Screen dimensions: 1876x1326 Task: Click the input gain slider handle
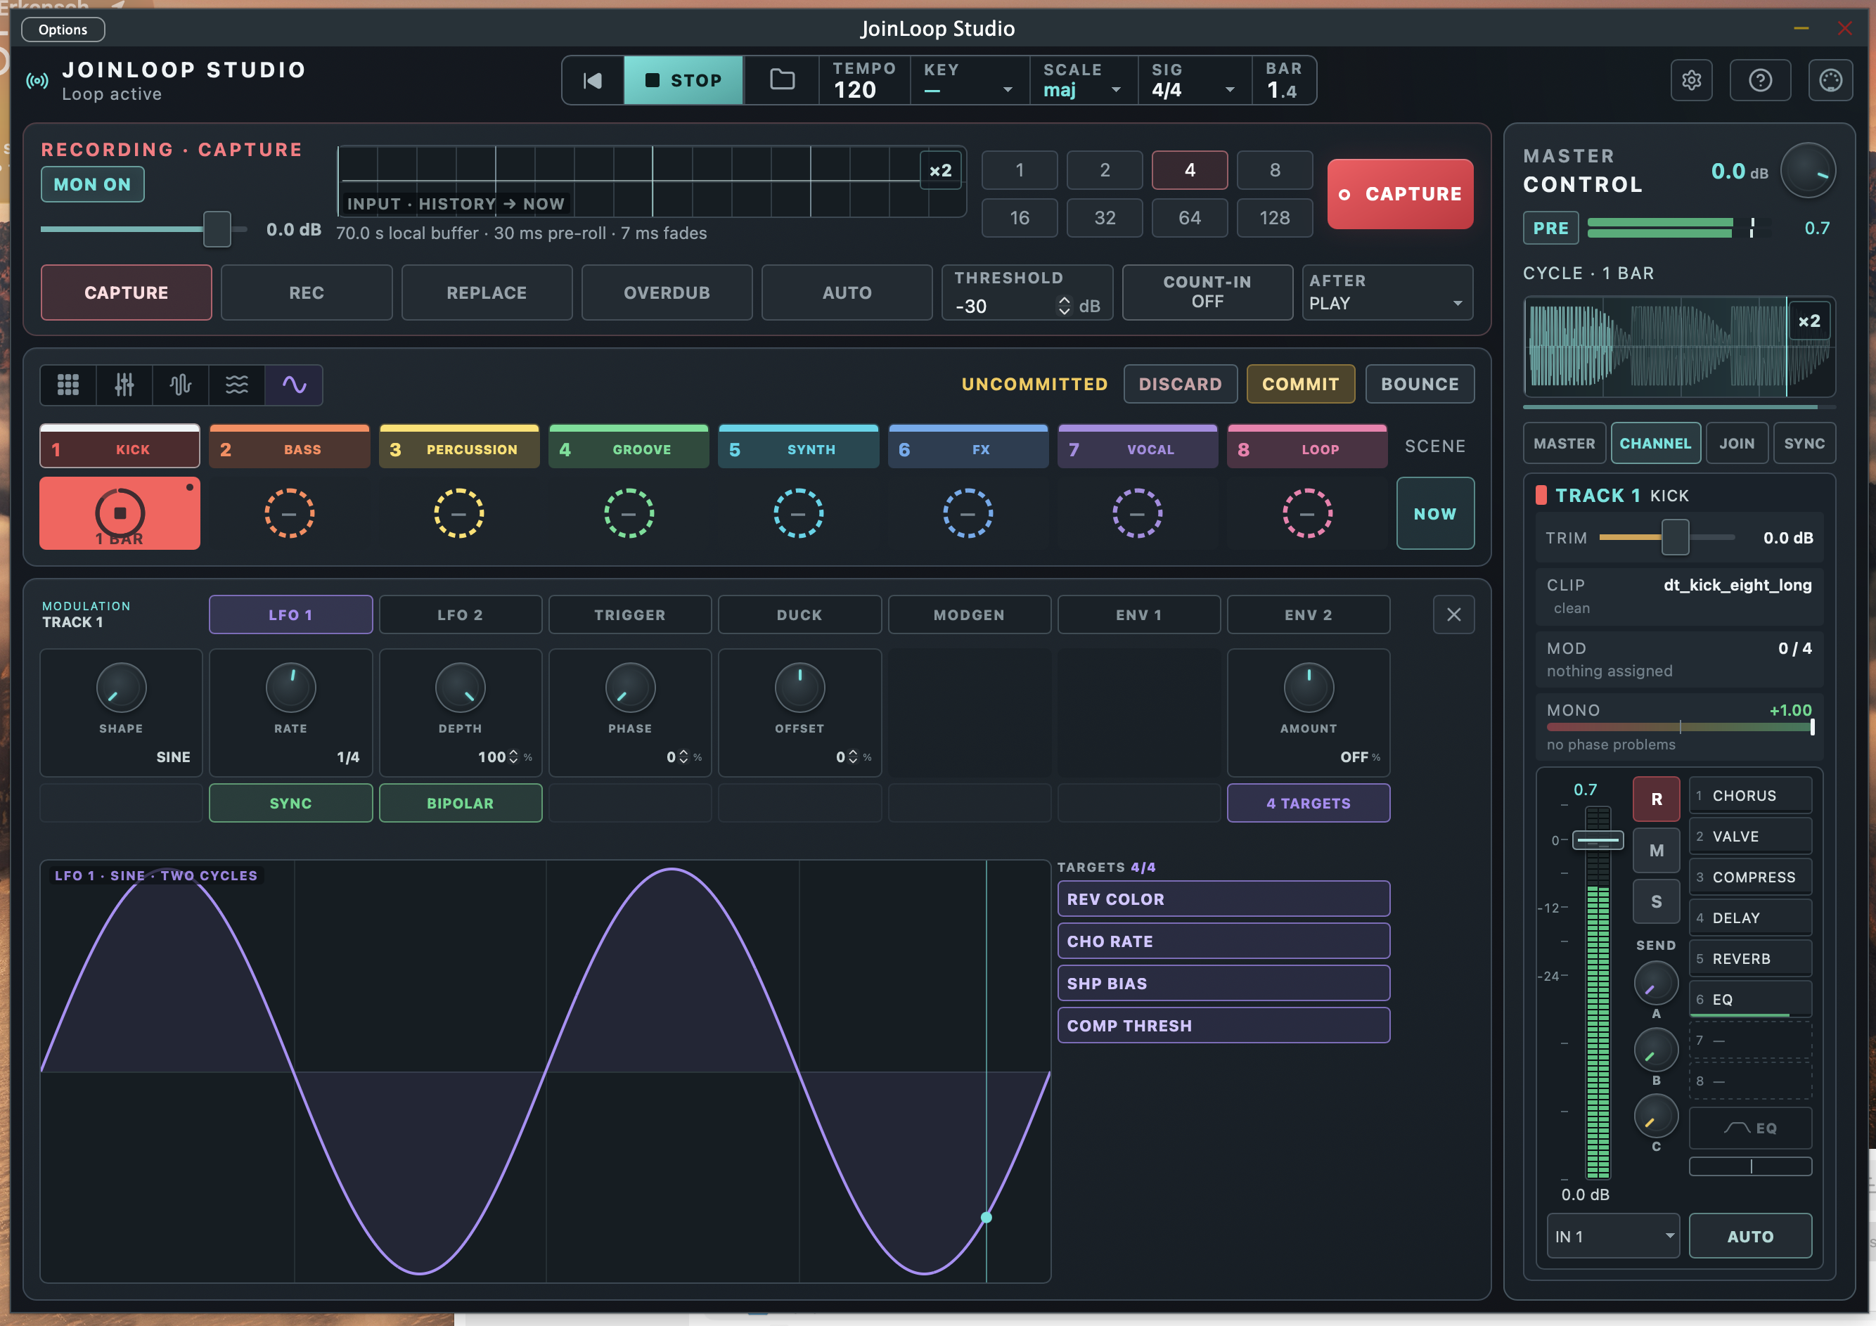click(x=217, y=230)
